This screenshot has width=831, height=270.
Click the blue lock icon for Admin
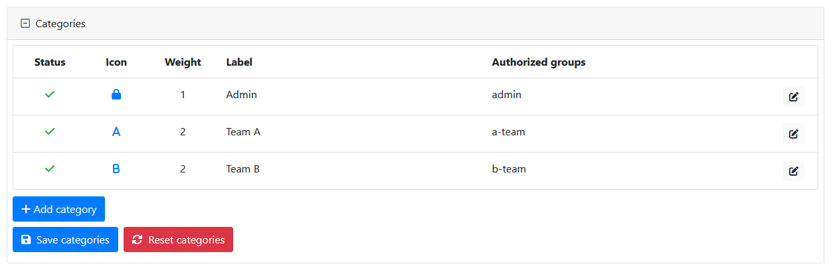click(x=116, y=95)
